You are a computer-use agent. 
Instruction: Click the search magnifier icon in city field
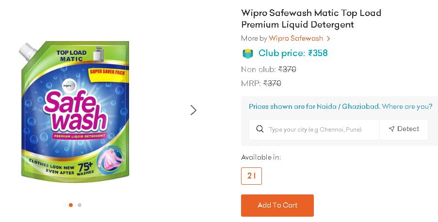[x=260, y=129]
